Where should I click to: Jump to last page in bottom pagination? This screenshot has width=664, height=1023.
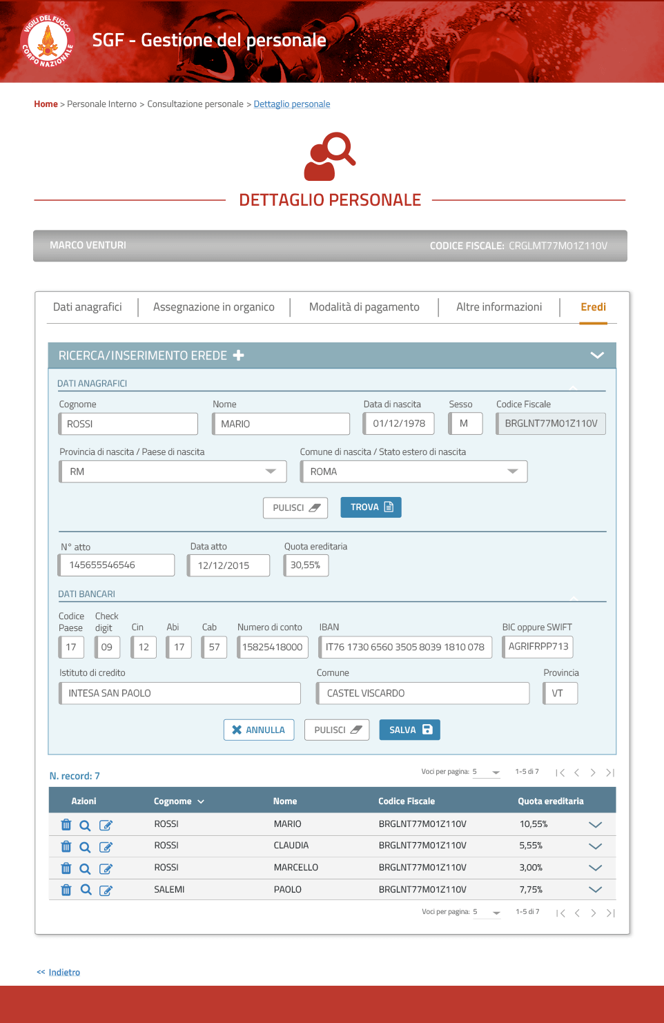(x=610, y=913)
